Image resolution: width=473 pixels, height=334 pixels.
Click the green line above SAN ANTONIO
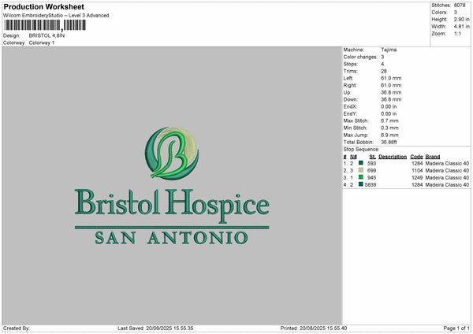pyautogui.click(x=172, y=228)
